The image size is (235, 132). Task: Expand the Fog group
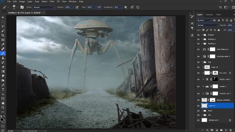pos(202,62)
